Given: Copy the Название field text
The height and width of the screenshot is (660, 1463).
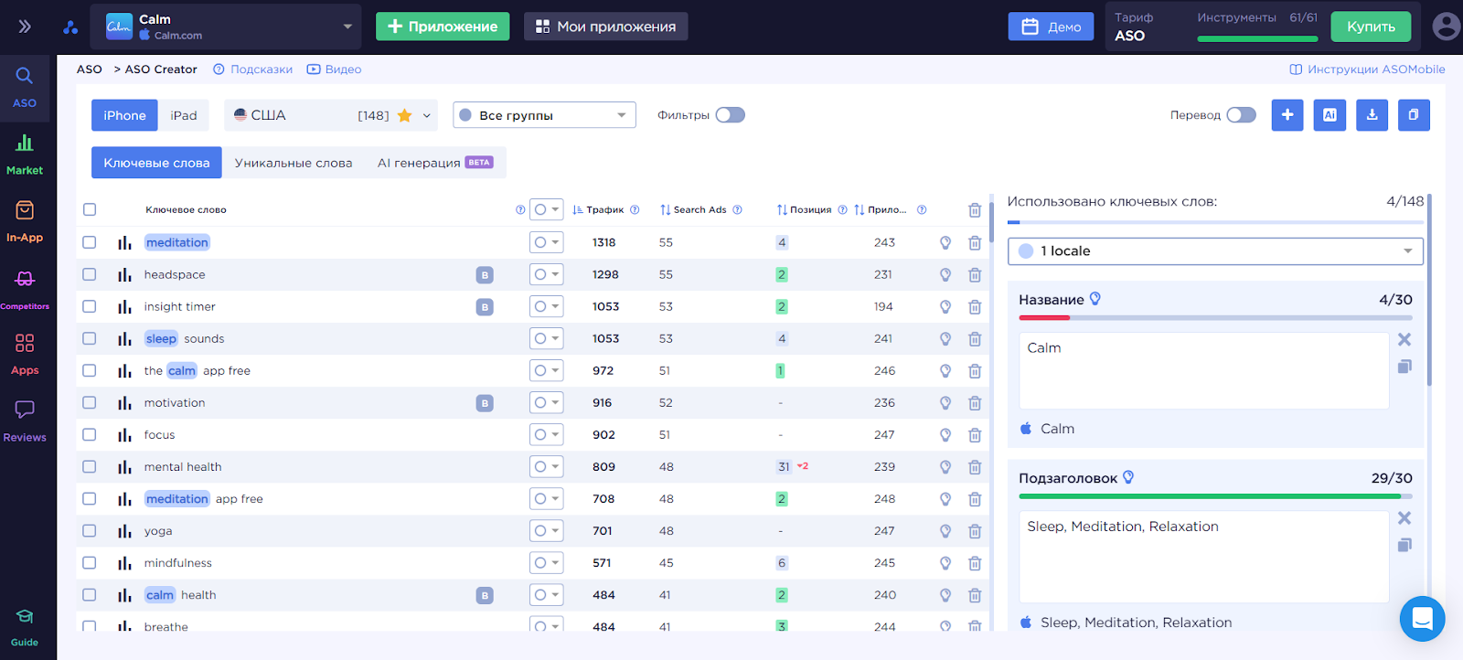Looking at the screenshot, I should (x=1404, y=367).
